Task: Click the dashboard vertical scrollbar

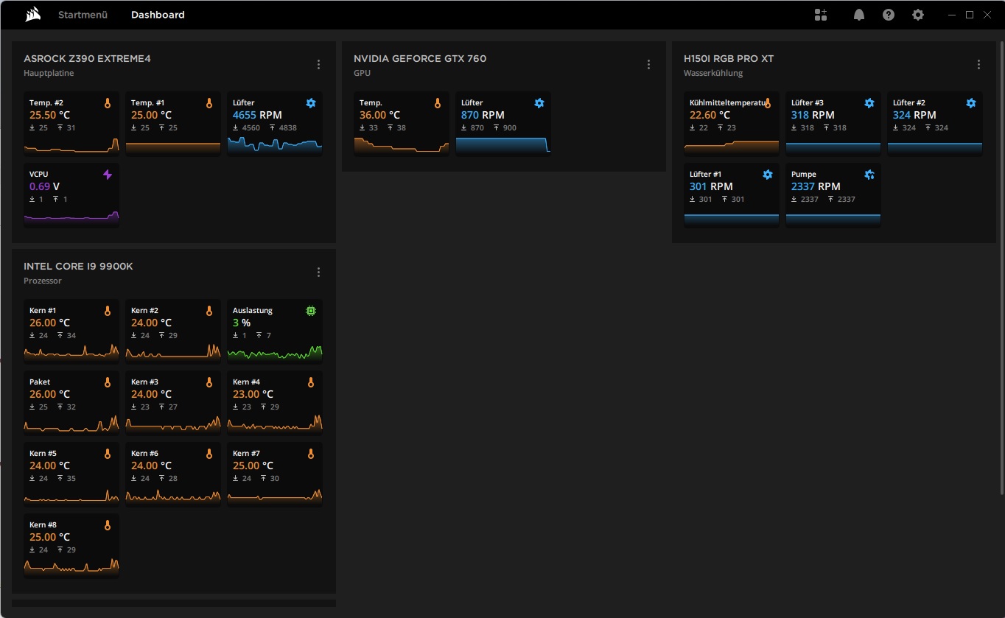Action: tap(1001, 268)
